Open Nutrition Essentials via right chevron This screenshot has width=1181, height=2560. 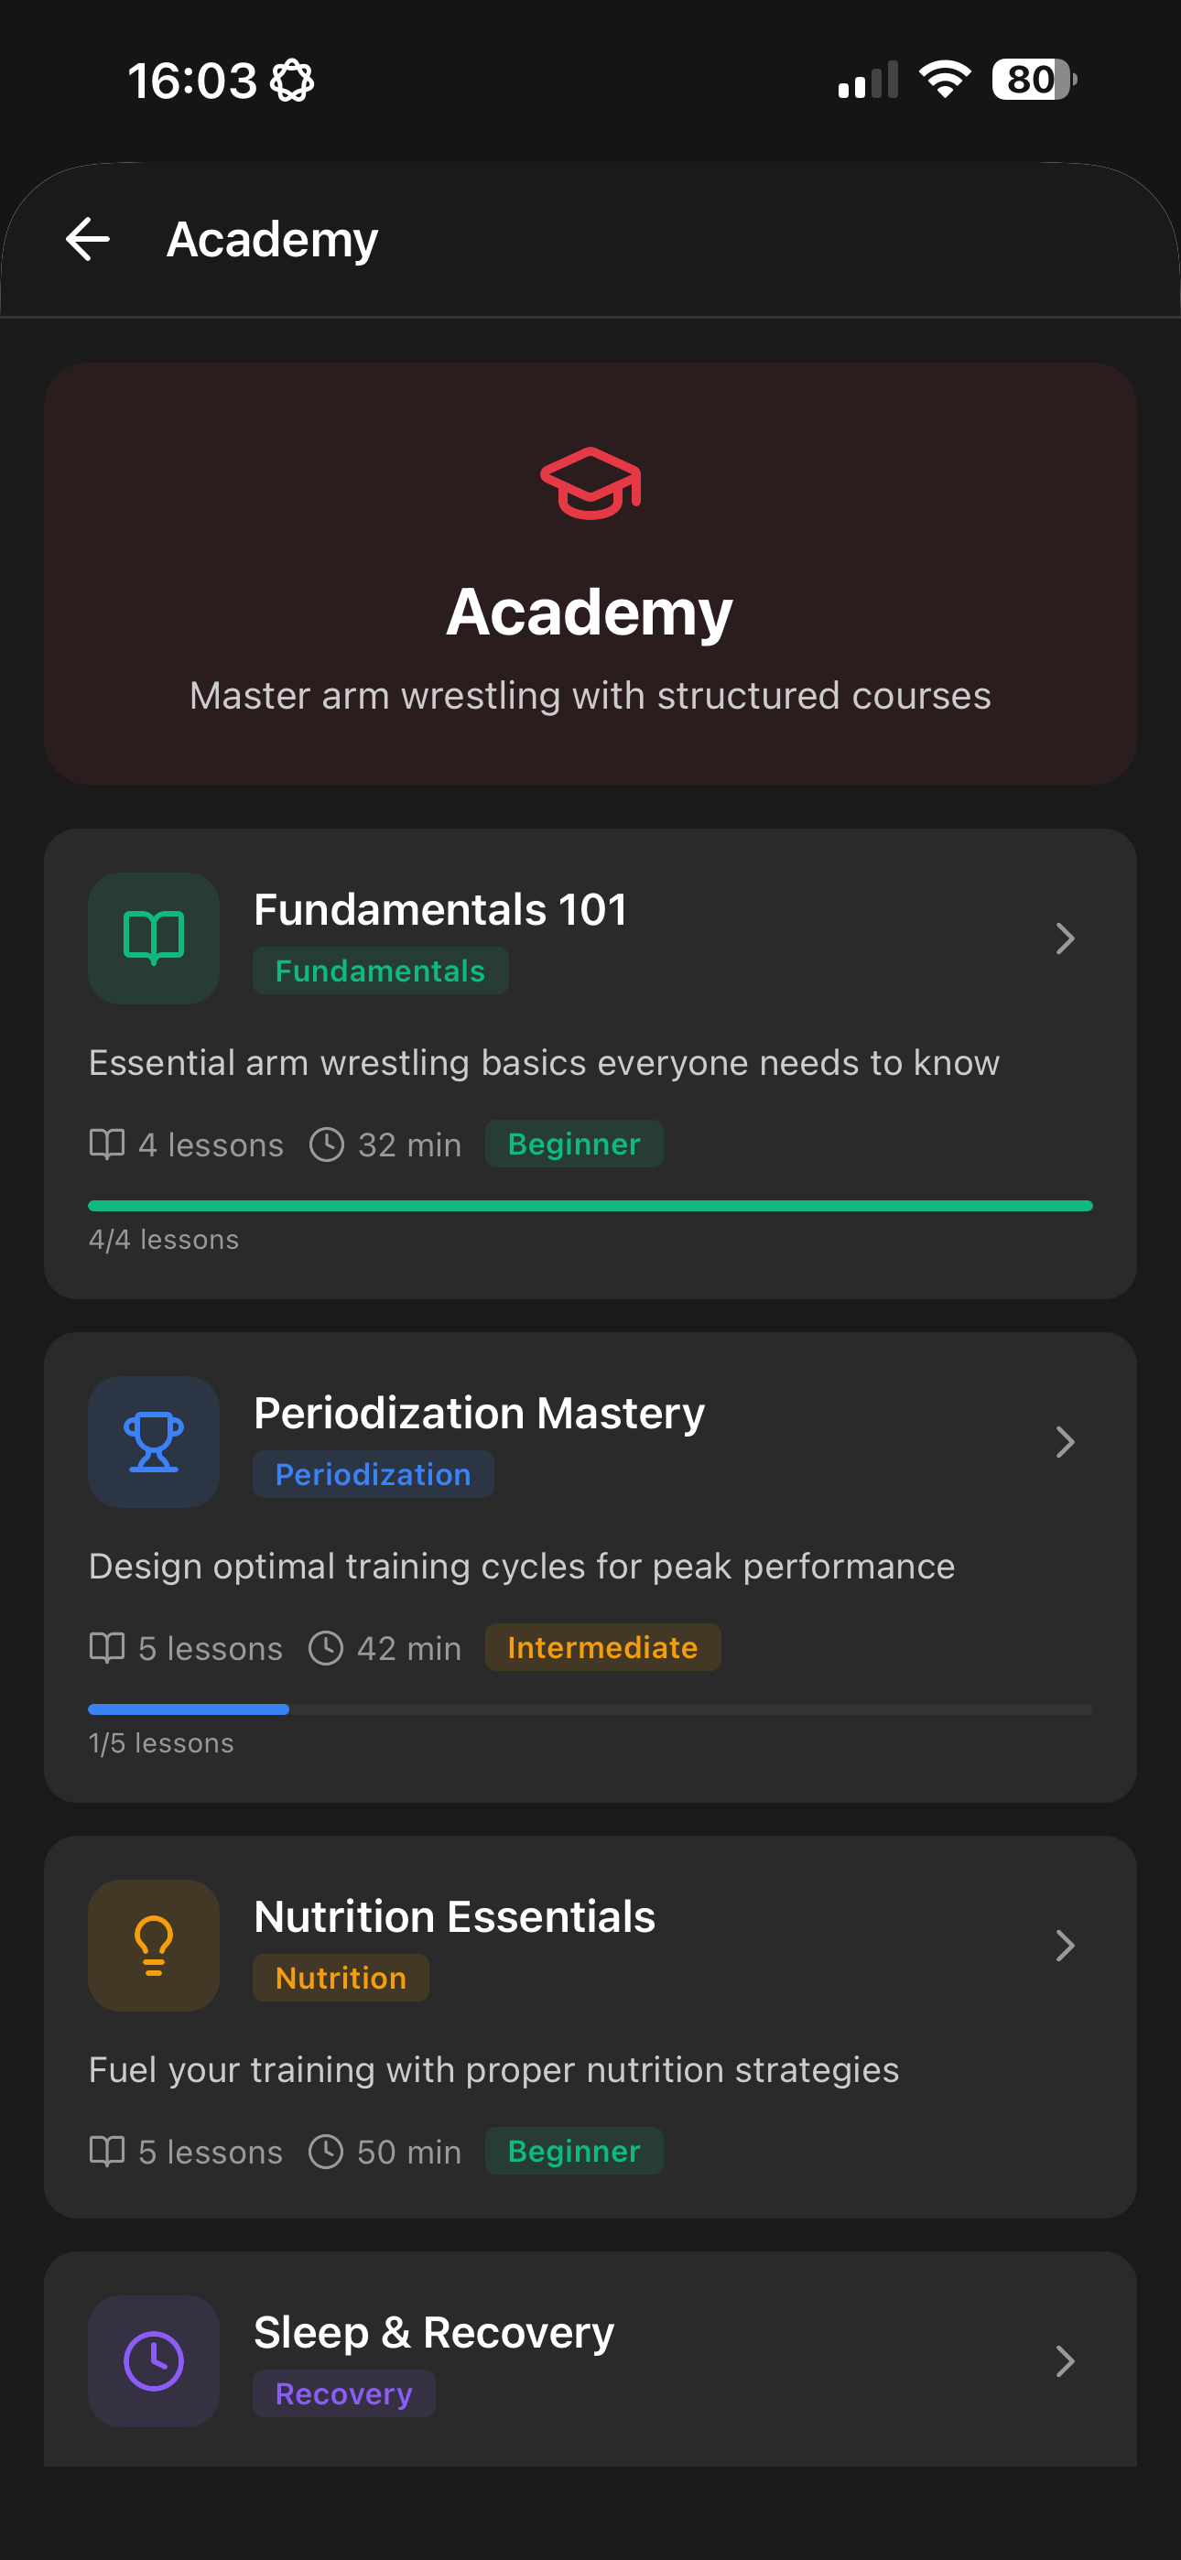tap(1065, 1946)
